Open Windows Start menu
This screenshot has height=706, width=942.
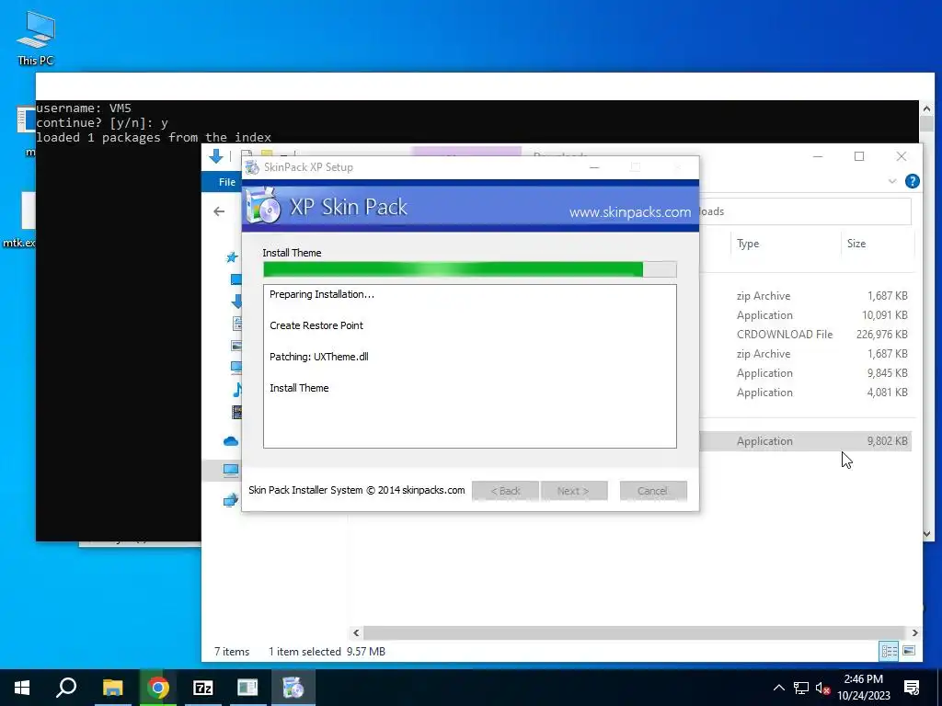(x=22, y=688)
